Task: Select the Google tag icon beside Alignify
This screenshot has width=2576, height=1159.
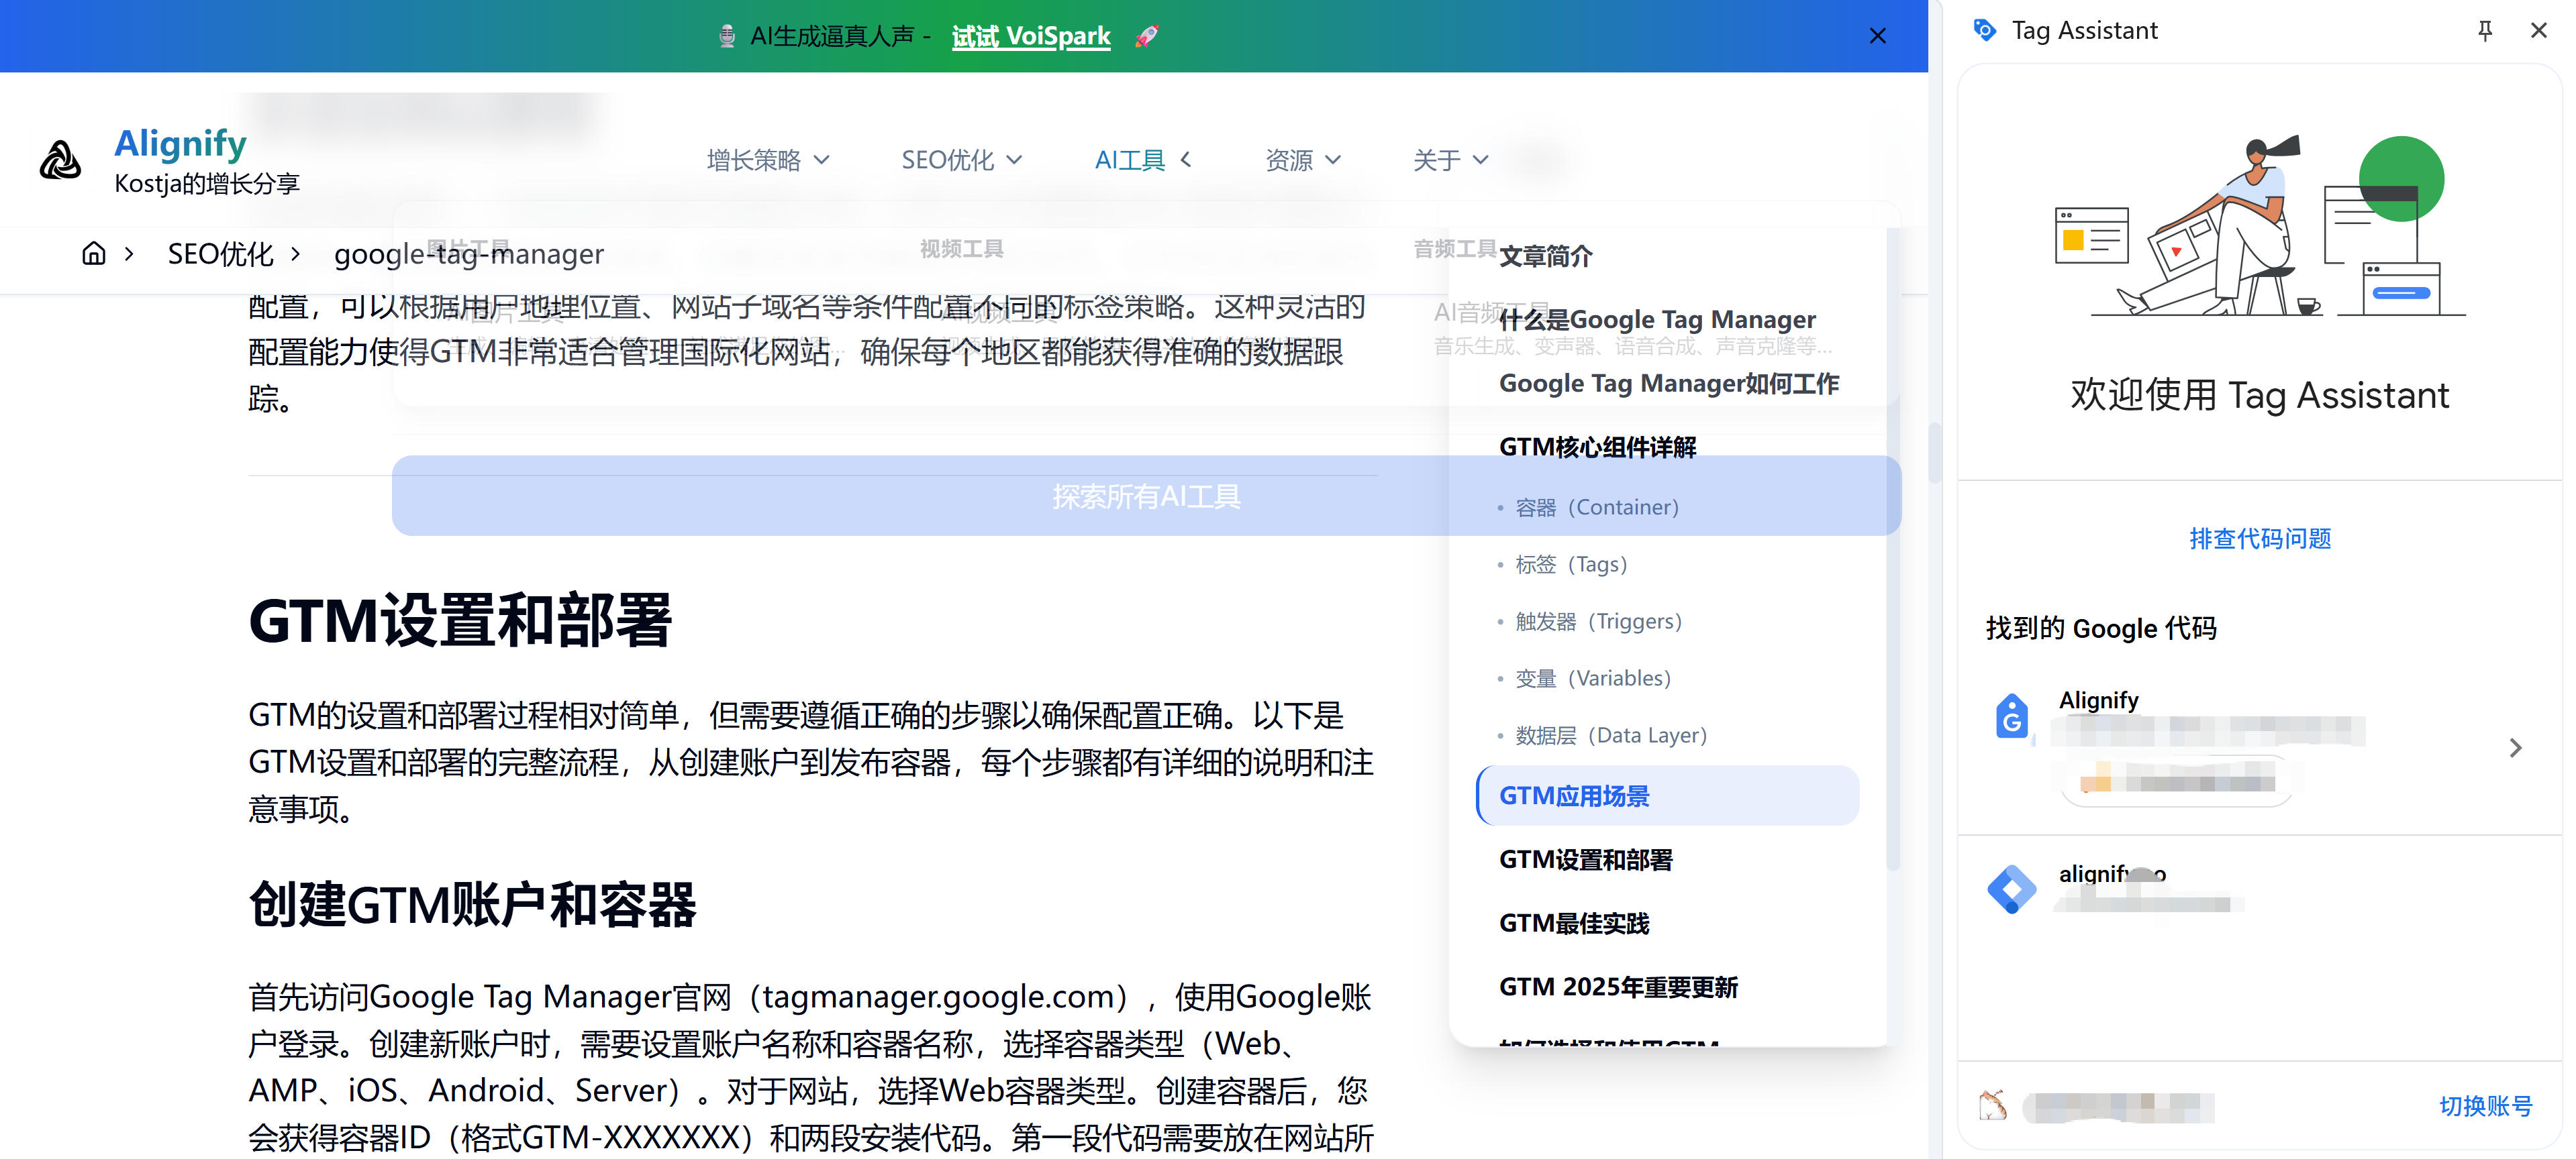Action: point(2013,718)
